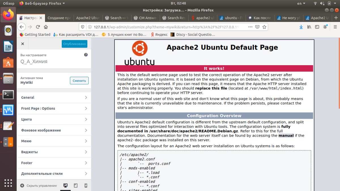The width and height of the screenshot is (340, 191).
Task: Open the customizer help question-mark icon
Action: point(86,55)
